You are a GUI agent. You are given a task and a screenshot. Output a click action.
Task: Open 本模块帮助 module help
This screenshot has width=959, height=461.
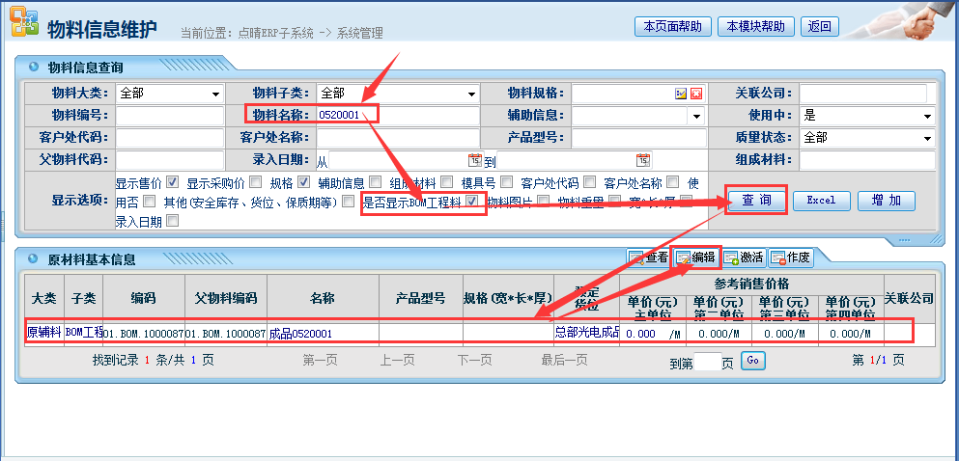point(756,26)
